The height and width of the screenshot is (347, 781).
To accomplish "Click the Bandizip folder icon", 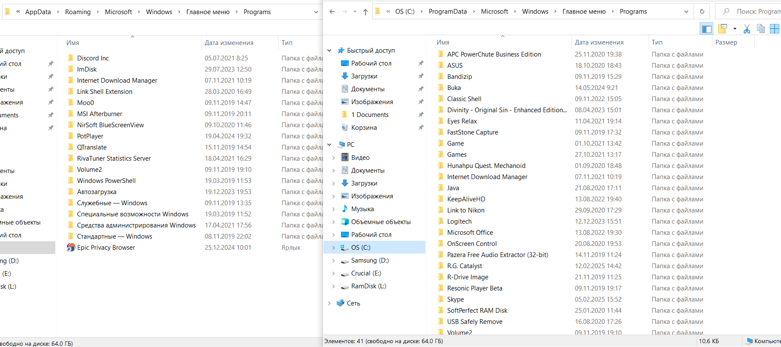I will tap(441, 77).
